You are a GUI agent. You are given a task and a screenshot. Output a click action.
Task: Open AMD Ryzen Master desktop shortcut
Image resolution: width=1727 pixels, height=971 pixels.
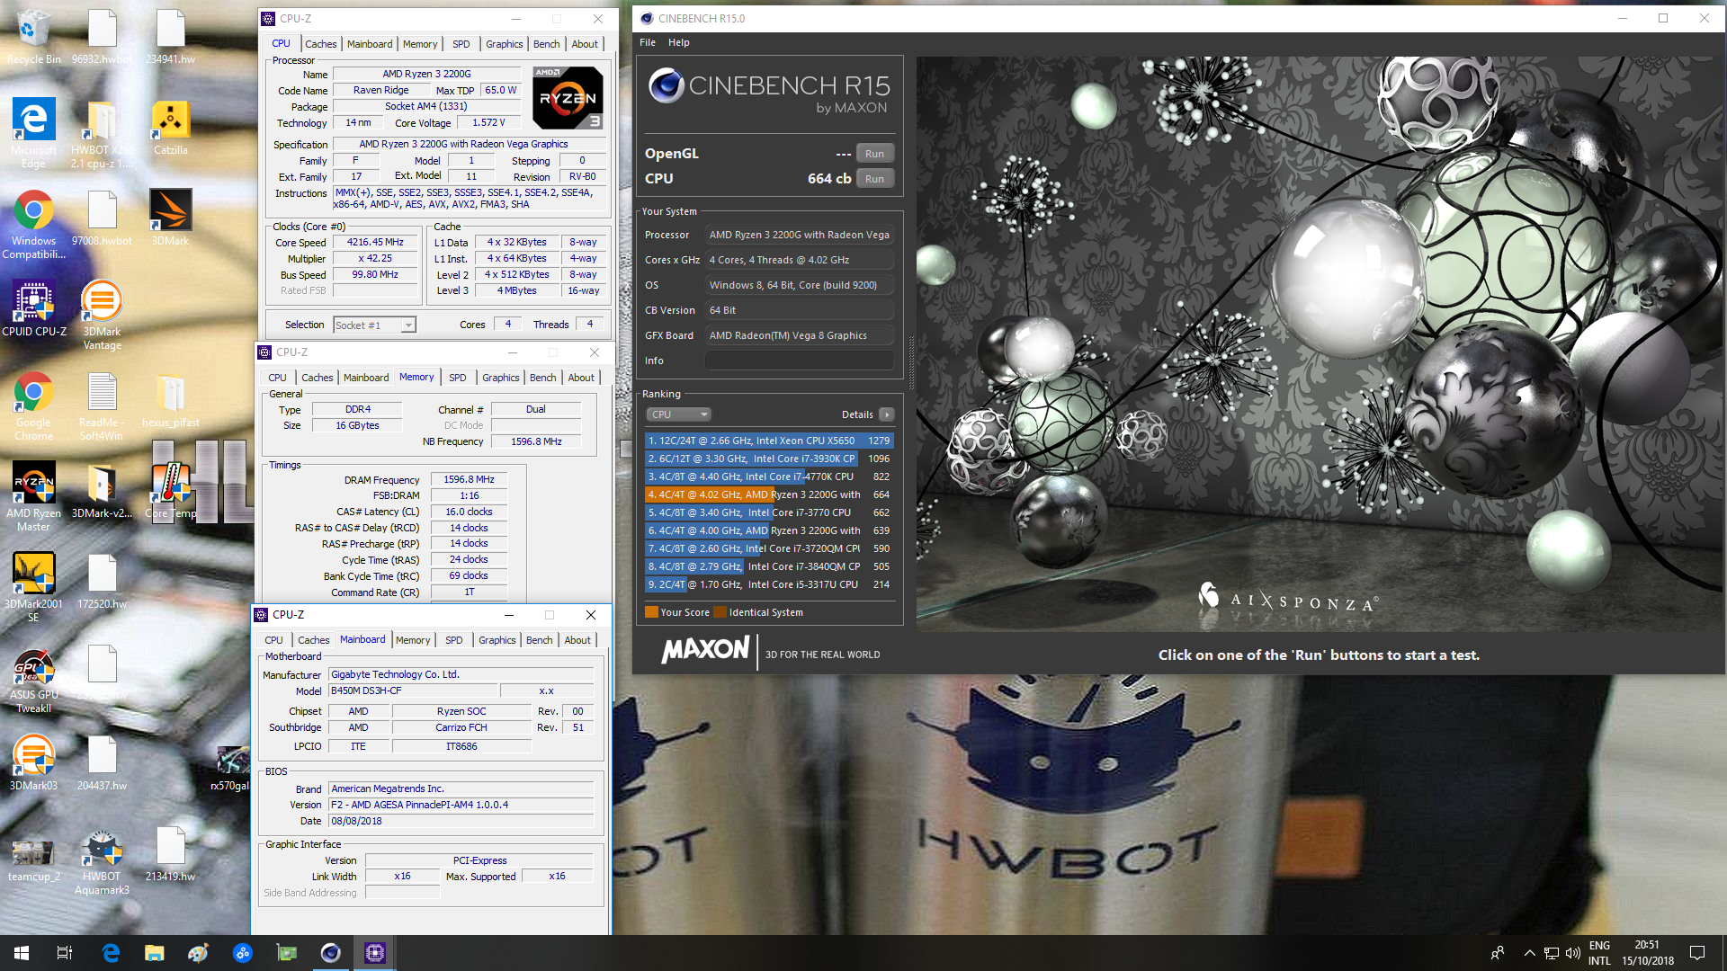tap(33, 496)
